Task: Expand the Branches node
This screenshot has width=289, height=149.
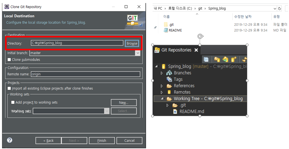Action: tap(162, 73)
